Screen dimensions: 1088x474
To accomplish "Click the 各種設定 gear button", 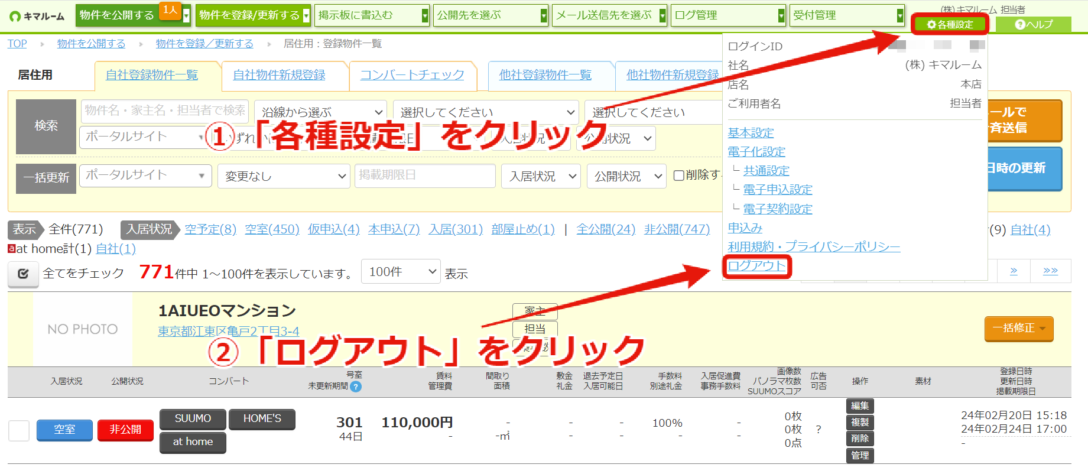I will pyautogui.click(x=950, y=24).
